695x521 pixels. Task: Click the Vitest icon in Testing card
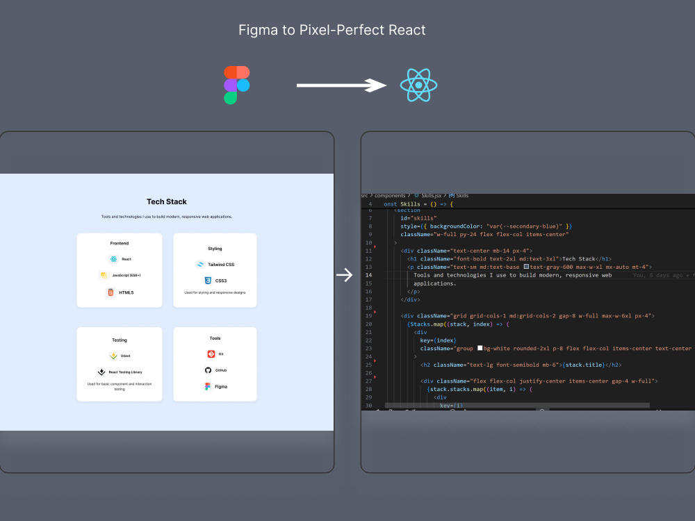coord(113,356)
